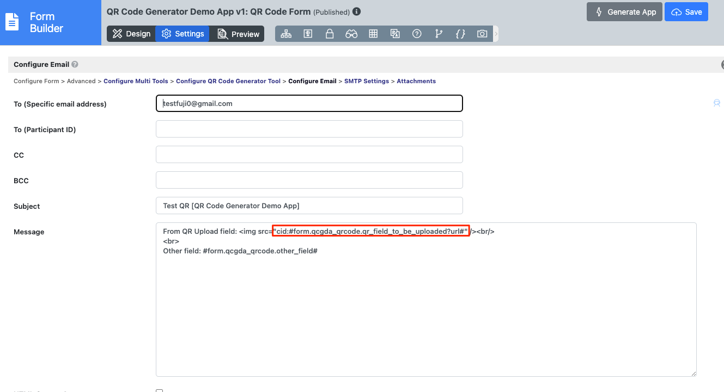This screenshot has width=724, height=392.
Task: Open the table grid icon in toolbar
Action: tap(373, 34)
